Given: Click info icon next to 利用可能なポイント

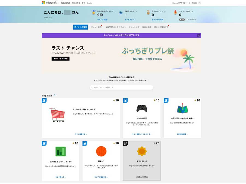Looking at the screenshot, I should point(113,11).
